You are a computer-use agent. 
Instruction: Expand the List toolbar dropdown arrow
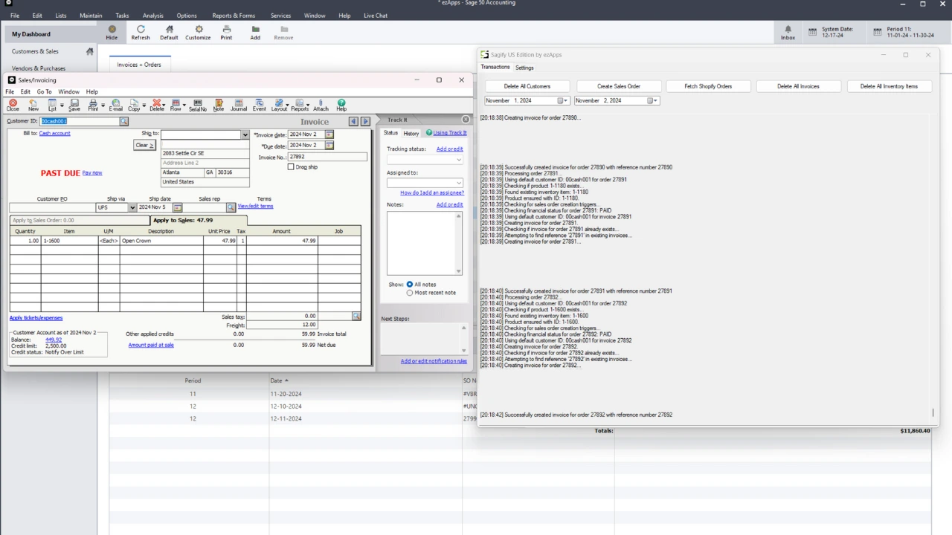click(62, 106)
